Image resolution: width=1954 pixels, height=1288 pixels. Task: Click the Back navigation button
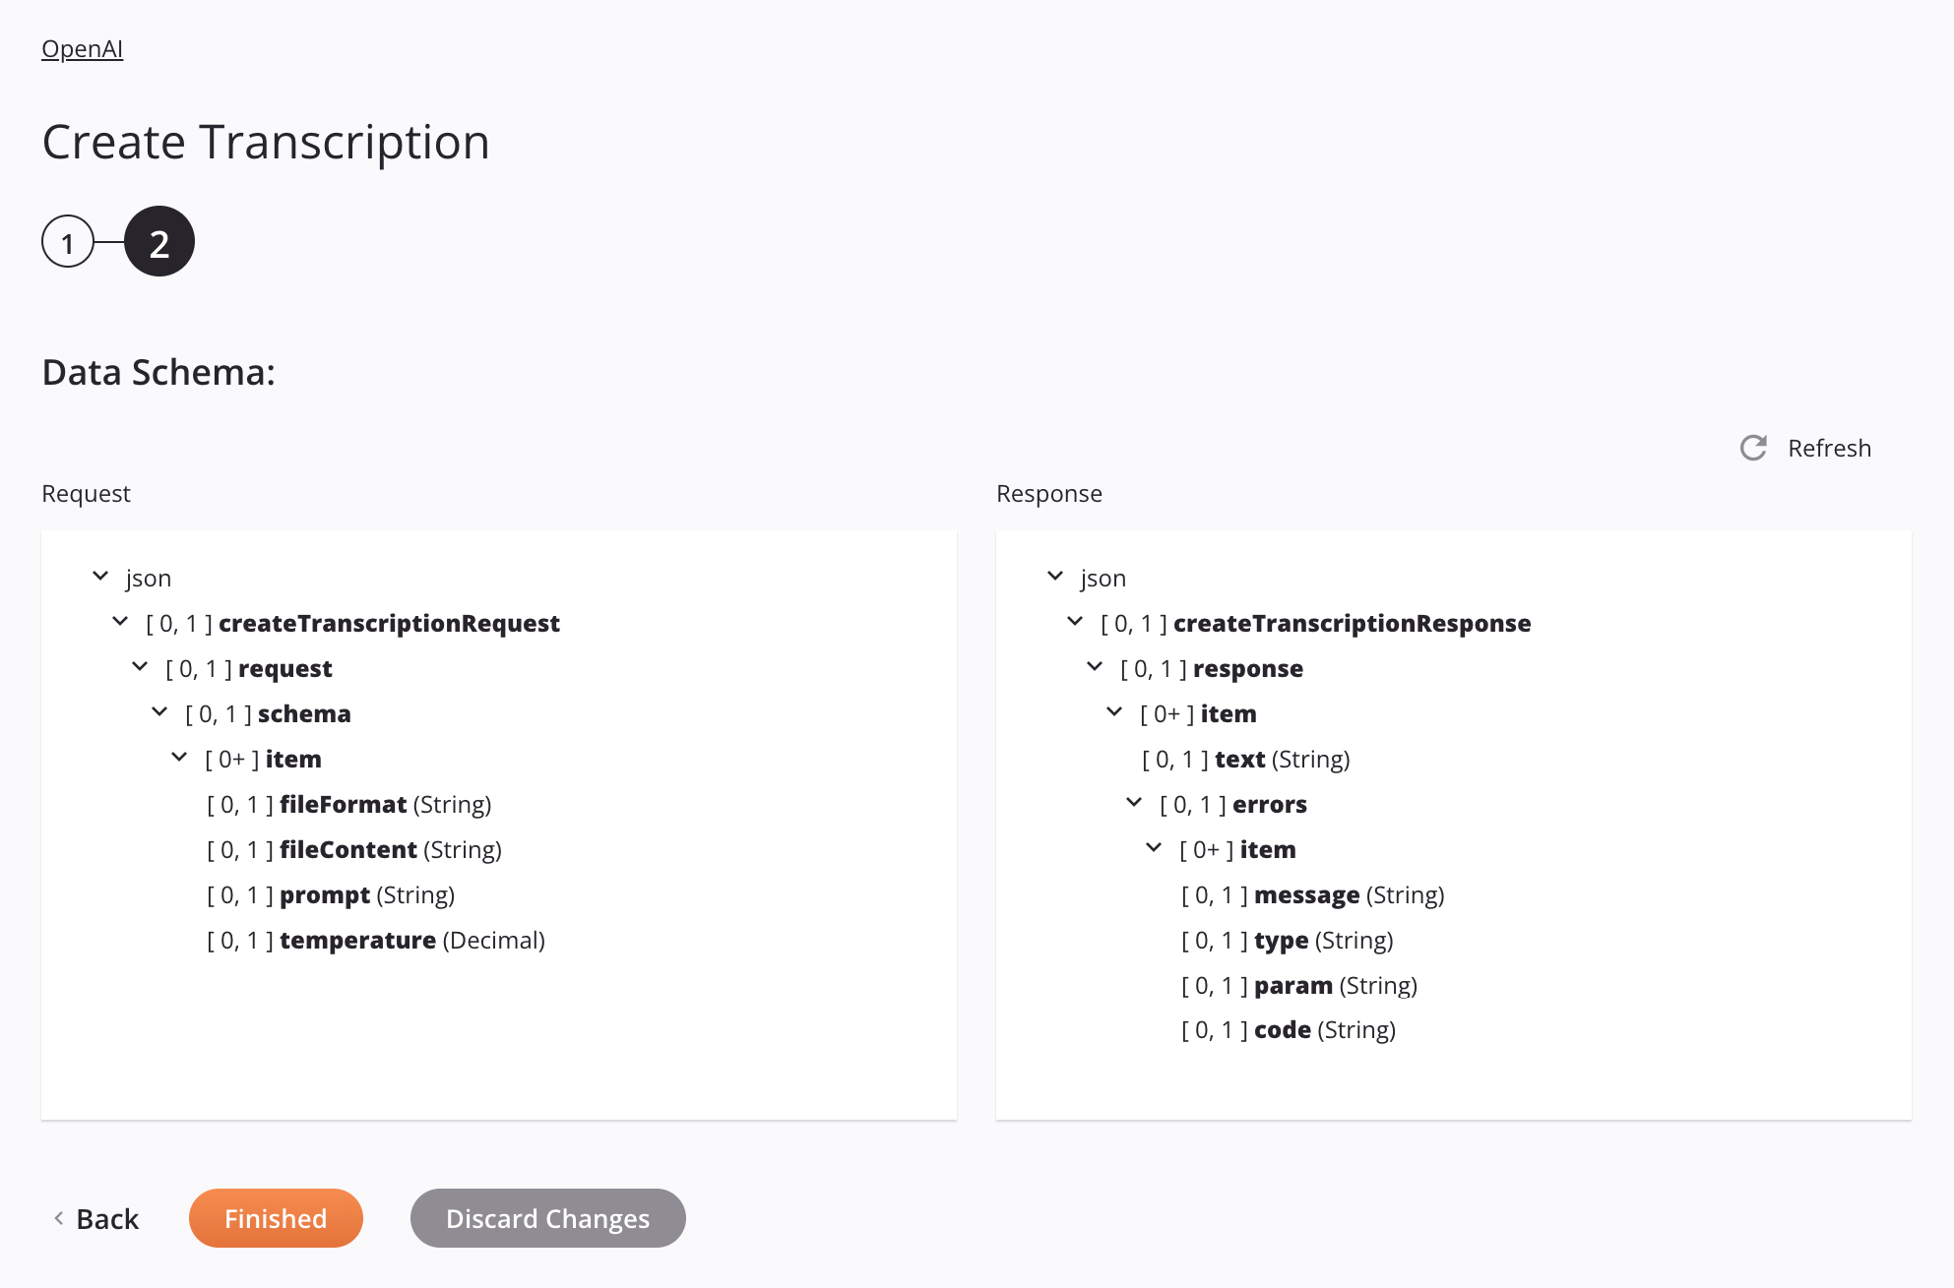point(95,1217)
